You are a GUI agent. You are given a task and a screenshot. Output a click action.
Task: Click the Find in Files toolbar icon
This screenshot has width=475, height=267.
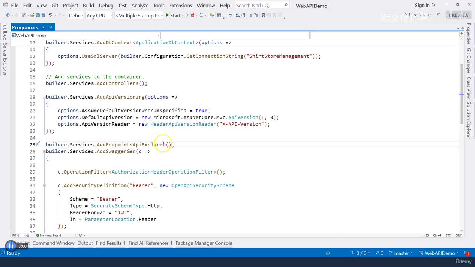(x=212, y=15)
